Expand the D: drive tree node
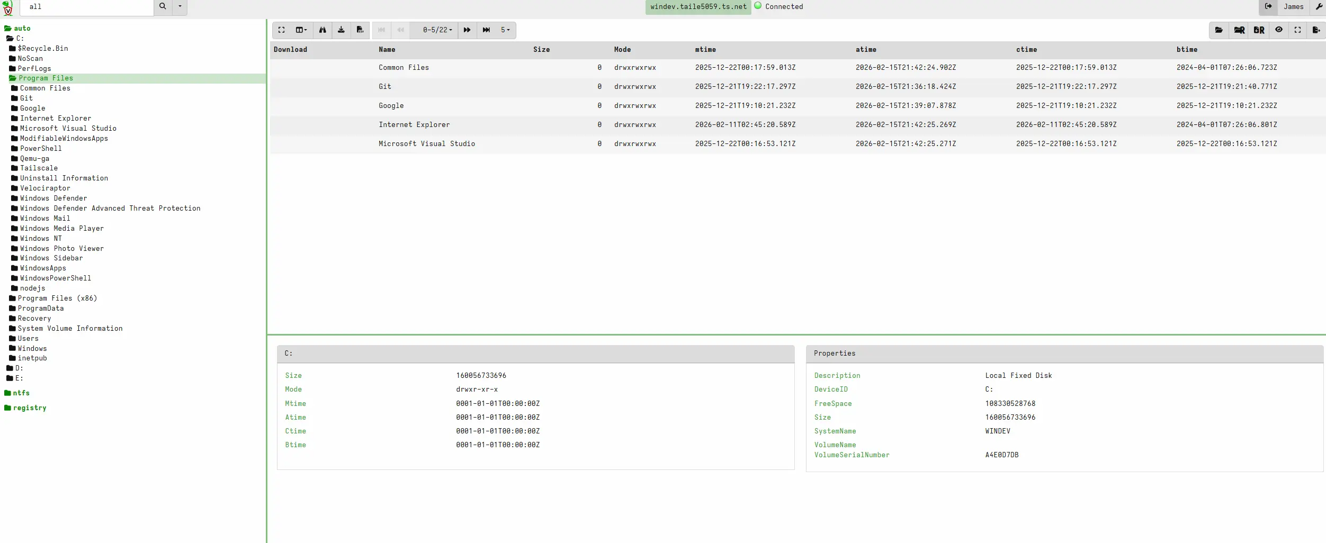 (x=15, y=368)
